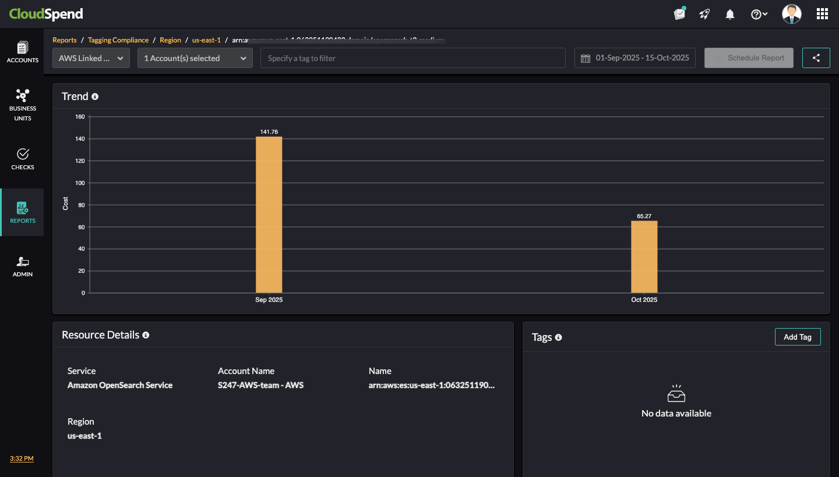
Task: Click the Reports sidebar icon
Action: (23, 211)
